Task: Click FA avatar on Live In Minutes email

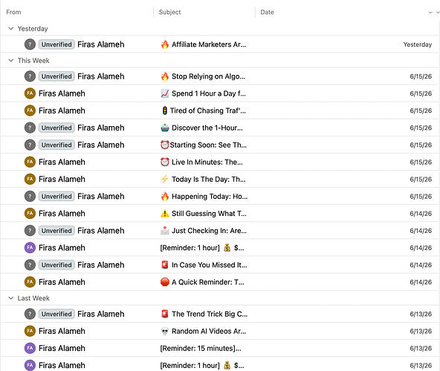Action: click(30, 162)
